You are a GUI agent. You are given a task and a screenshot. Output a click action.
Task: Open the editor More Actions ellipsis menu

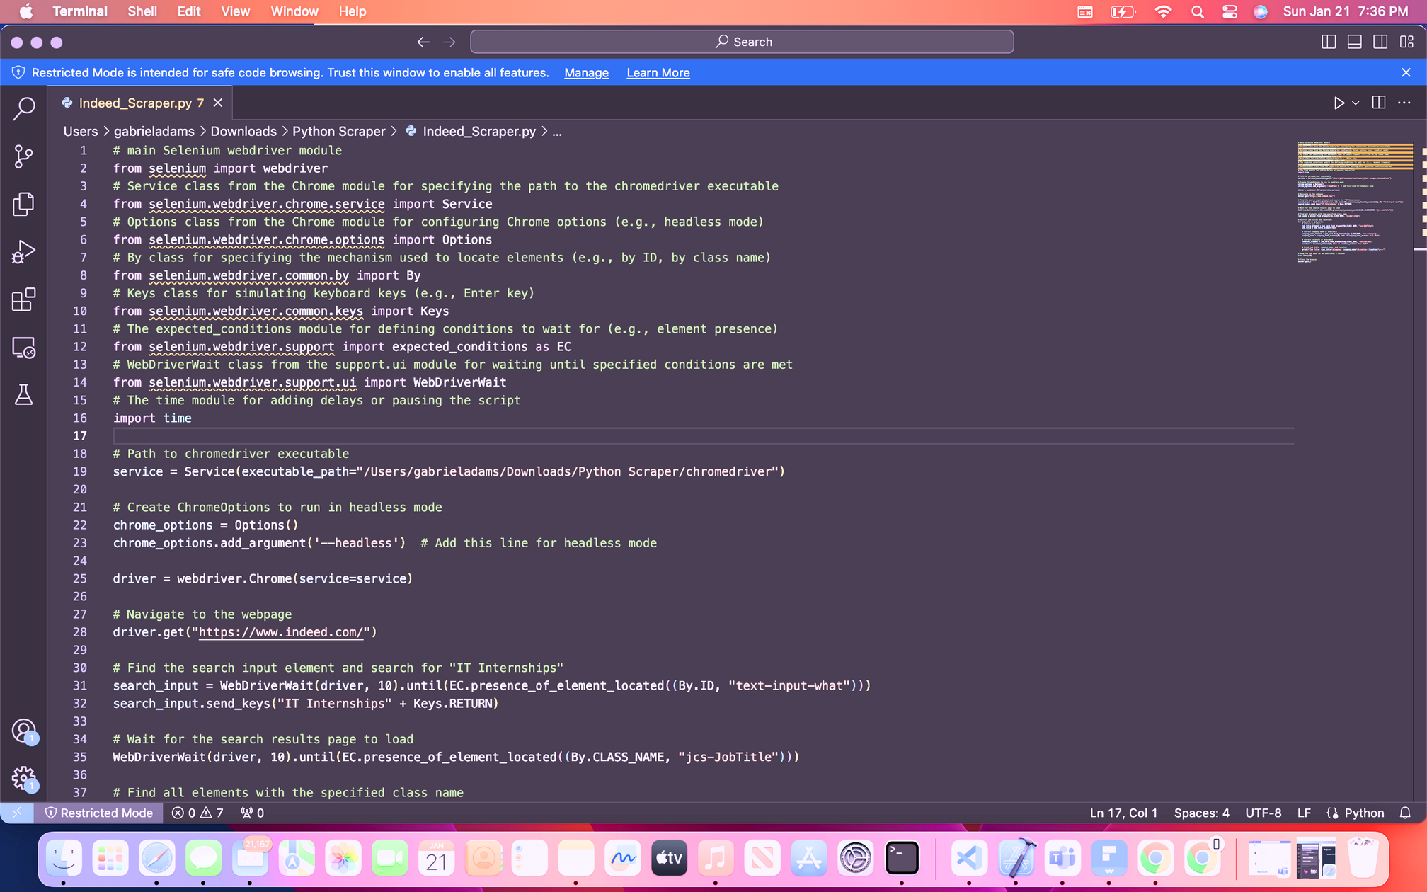coord(1404,103)
